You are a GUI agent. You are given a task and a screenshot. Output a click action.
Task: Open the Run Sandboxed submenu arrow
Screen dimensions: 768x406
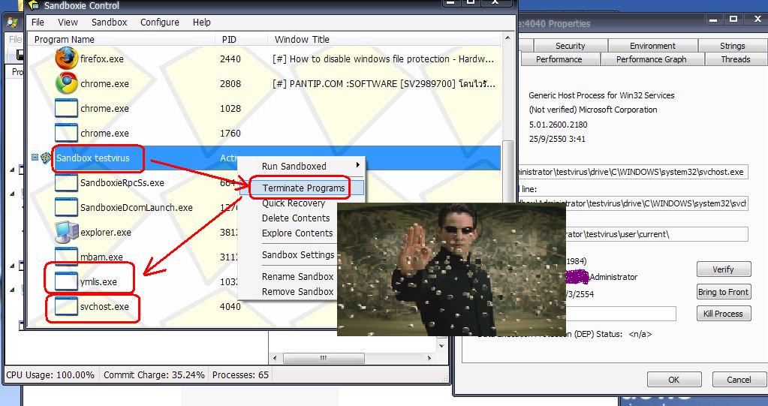(358, 166)
